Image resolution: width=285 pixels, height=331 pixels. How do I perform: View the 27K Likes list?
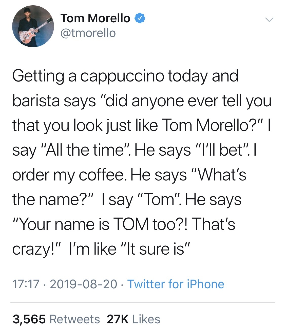[134, 319]
